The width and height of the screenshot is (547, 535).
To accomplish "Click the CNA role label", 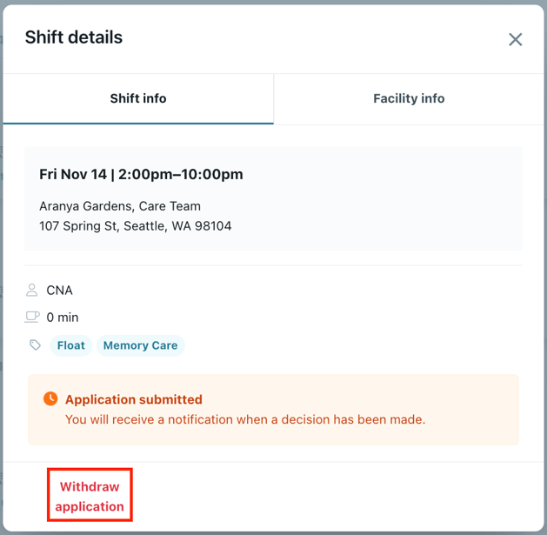I will [x=60, y=290].
